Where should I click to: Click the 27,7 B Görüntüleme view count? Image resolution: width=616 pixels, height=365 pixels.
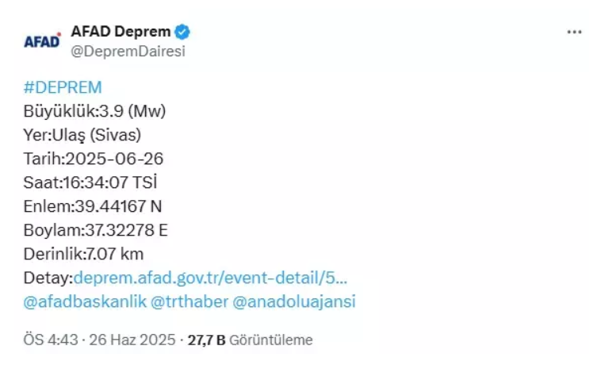250,340
